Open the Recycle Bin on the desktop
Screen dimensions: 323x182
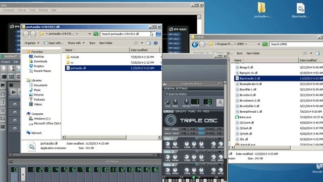click(318, 168)
